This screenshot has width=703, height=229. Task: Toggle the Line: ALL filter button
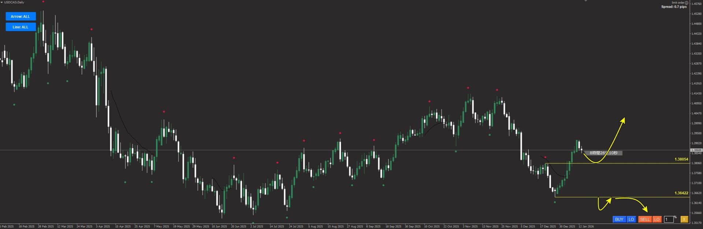tap(21, 27)
